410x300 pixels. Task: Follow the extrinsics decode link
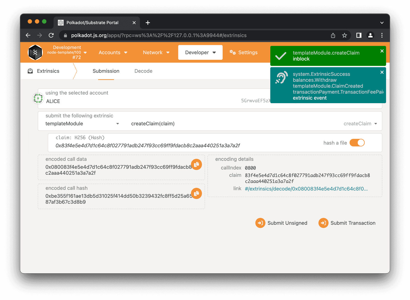(x=306, y=189)
